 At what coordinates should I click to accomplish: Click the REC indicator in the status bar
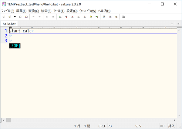(163, 126)
